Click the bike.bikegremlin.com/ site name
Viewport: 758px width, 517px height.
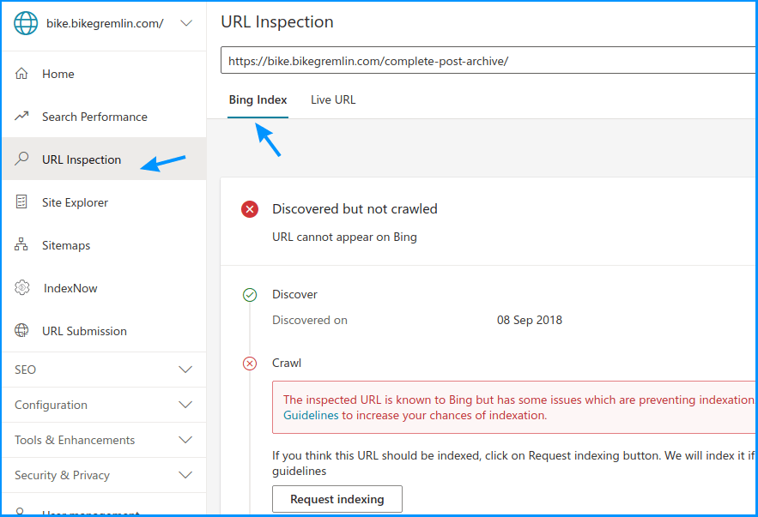(105, 23)
